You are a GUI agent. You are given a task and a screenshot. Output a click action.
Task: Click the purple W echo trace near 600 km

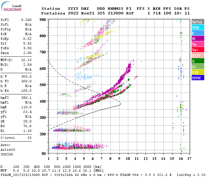(129, 68)
